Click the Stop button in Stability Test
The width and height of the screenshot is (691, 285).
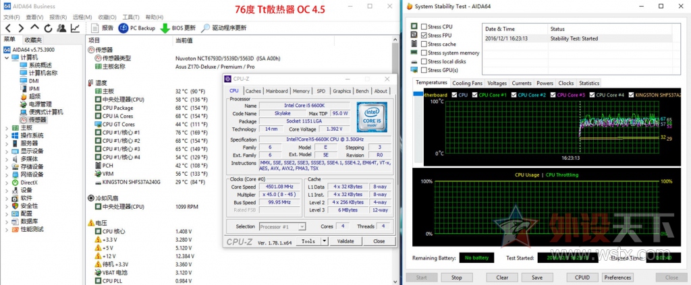[457, 278]
